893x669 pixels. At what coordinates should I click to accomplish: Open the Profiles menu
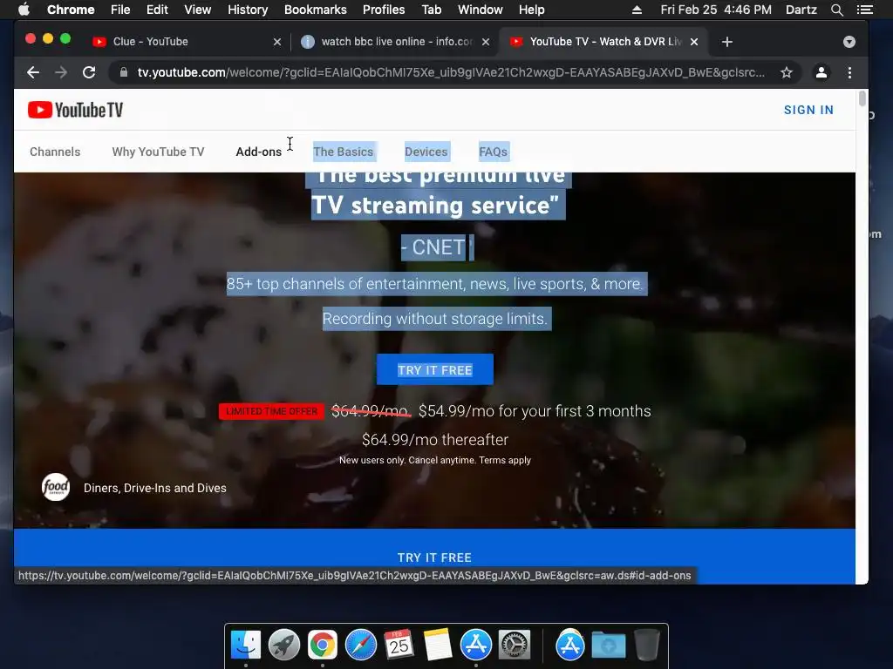coord(384,10)
